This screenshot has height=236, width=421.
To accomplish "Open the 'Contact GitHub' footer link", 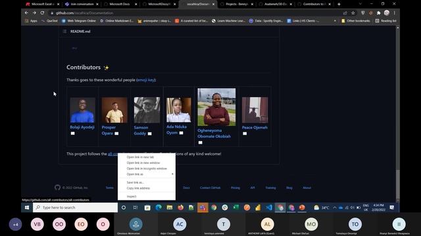I will [x=210, y=187].
